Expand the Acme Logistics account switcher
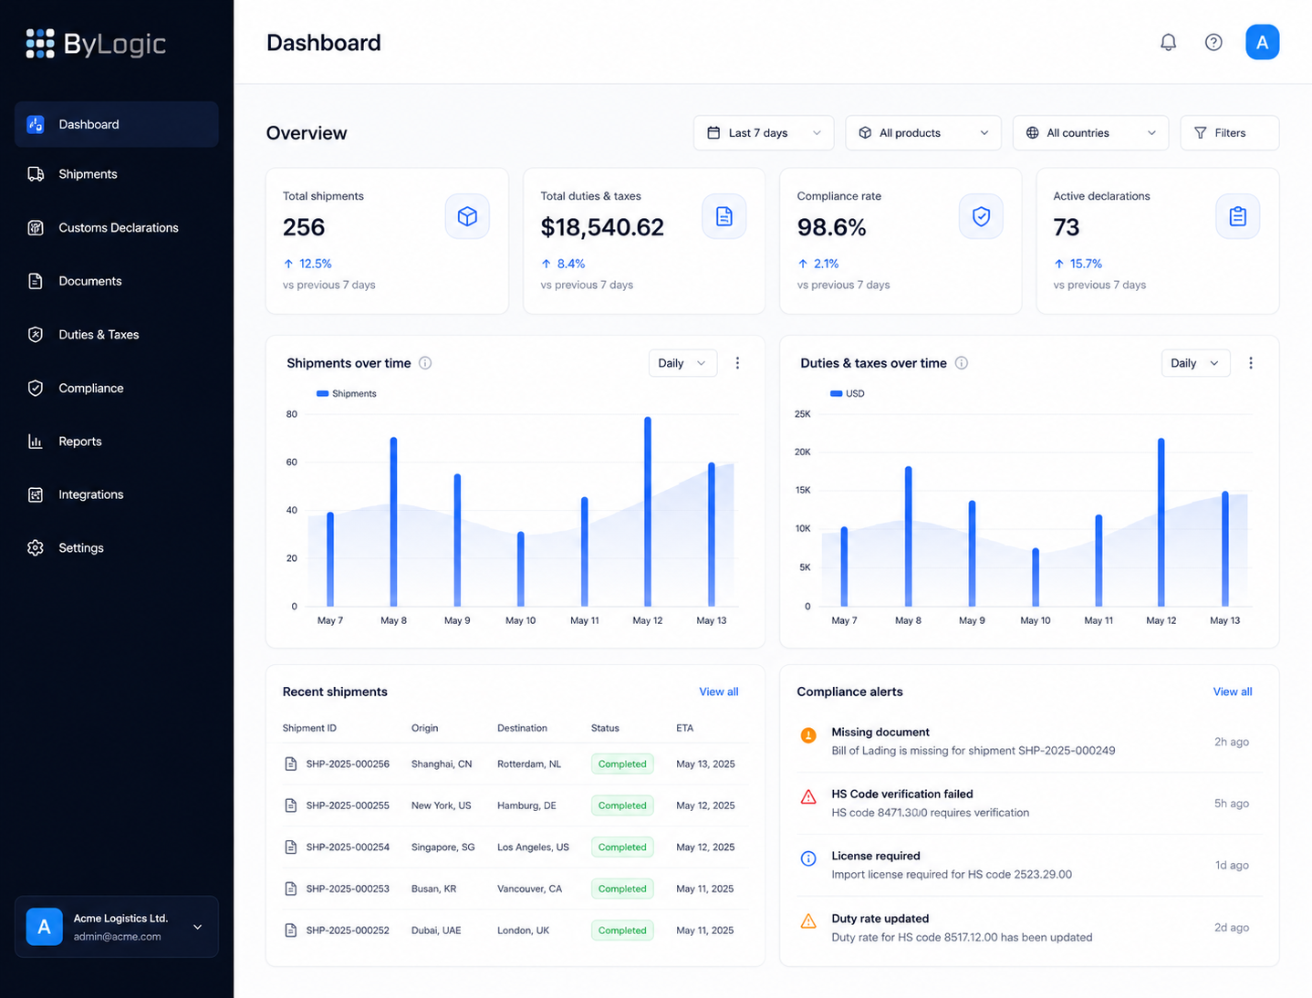Screen dimensions: 1312x998 coord(198,927)
